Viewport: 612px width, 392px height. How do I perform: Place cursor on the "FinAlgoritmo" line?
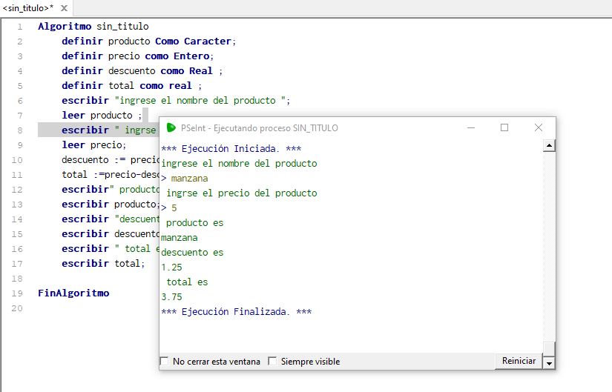point(73,293)
